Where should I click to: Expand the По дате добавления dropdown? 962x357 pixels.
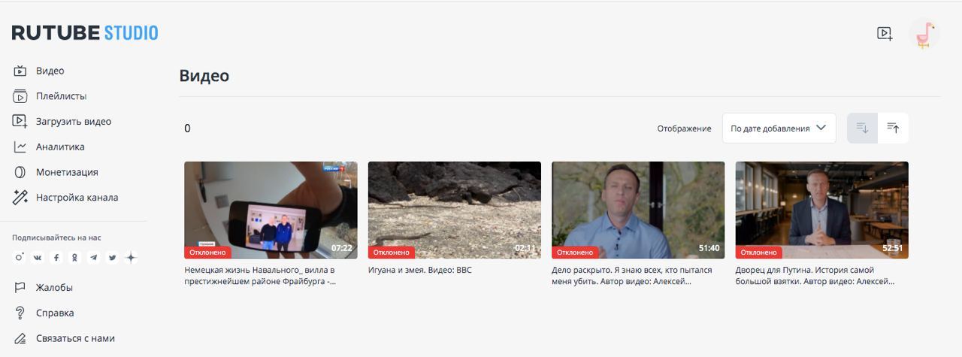coord(779,129)
